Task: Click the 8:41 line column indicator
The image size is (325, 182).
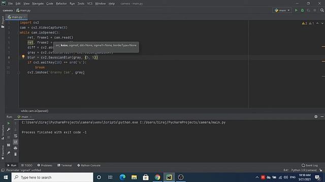Action: coord(286,170)
